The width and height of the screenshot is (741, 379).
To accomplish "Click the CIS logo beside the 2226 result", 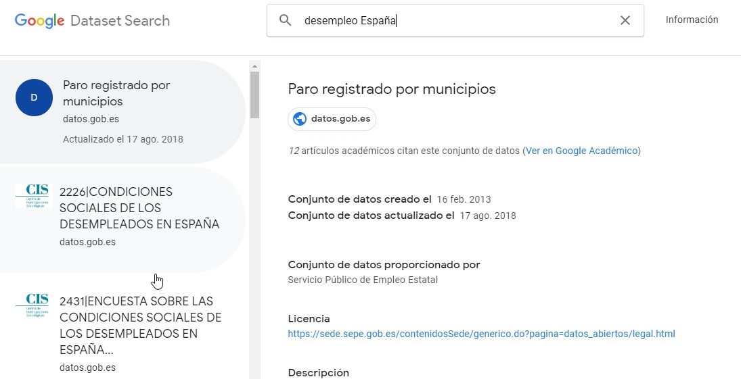I will click(x=32, y=195).
